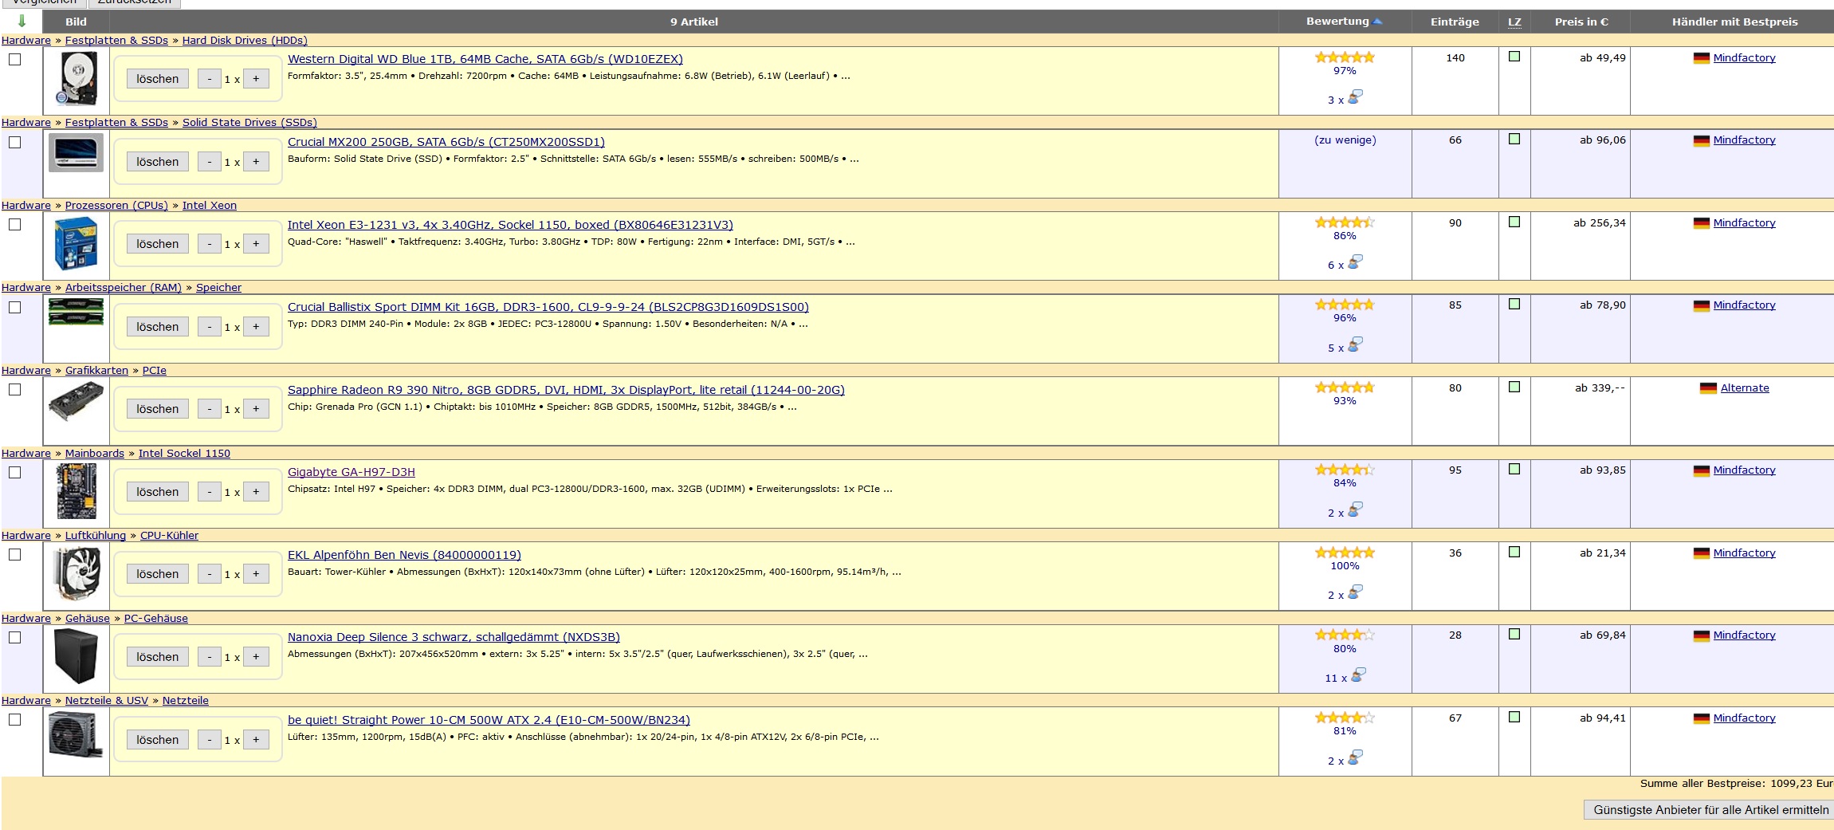Select checkbox for Intel Xeon E3-1231 row
Viewport: 1834px width, 830px height.
point(14,224)
